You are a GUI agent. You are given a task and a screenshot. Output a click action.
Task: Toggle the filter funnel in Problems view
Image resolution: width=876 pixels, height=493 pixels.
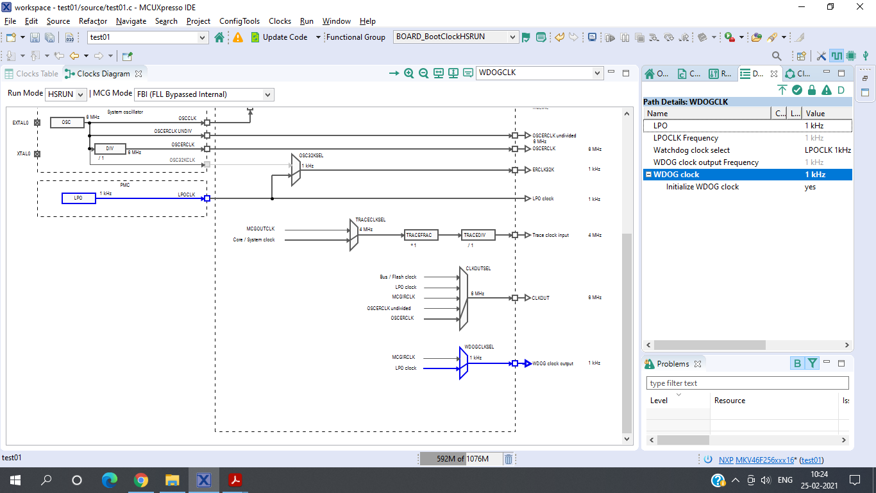click(812, 363)
